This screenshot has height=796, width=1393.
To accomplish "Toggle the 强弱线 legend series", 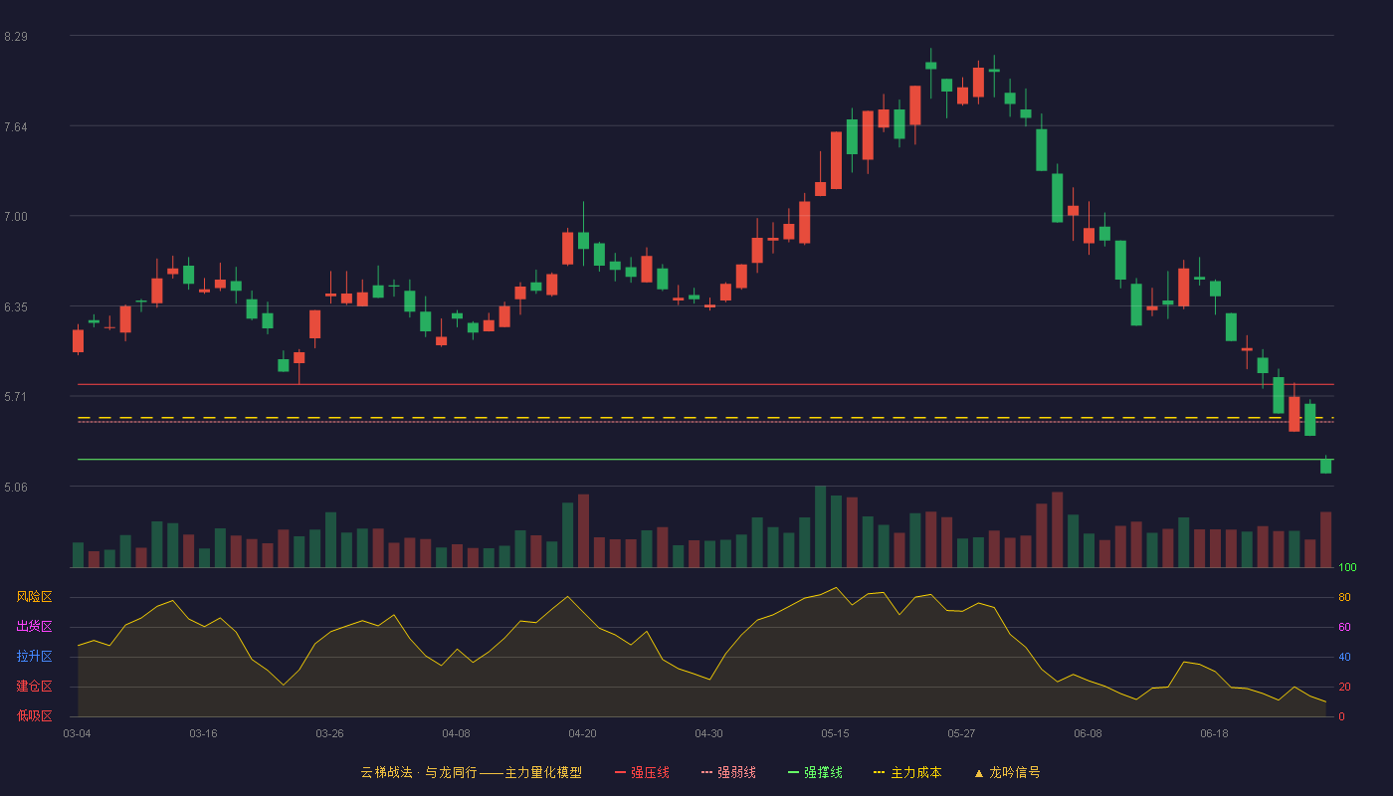I will 728,772.
